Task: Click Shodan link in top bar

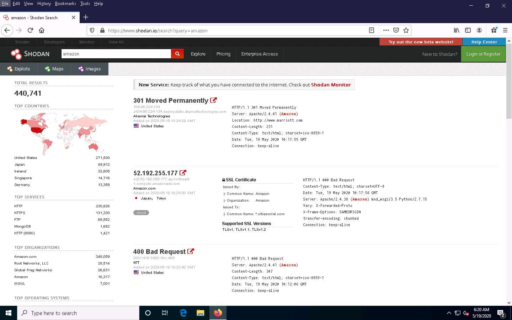Action: point(22,42)
